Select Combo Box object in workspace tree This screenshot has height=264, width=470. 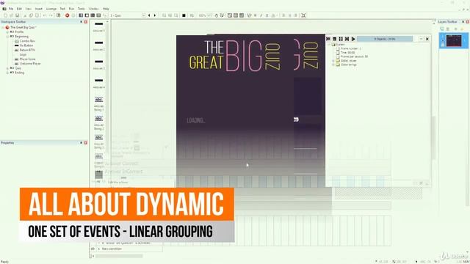click(x=27, y=41)
